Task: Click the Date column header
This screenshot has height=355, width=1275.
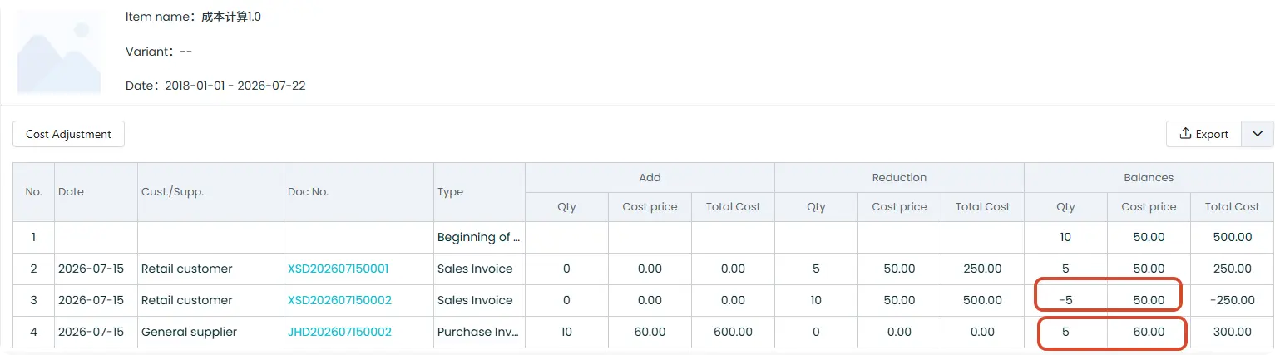Action: click(x=96, y=192)
